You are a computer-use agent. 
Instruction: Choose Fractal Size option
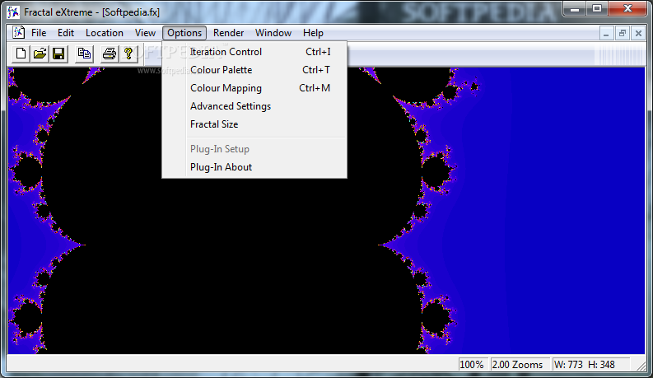(254, 124)
